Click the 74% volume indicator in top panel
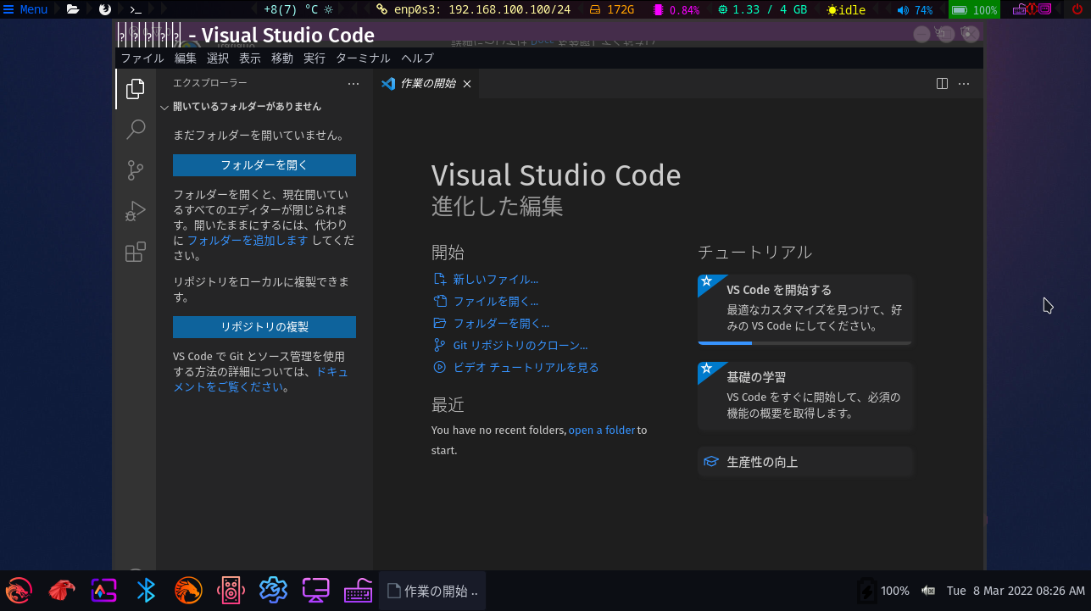This screenshot has width=1091, height=611. (915, 9)
